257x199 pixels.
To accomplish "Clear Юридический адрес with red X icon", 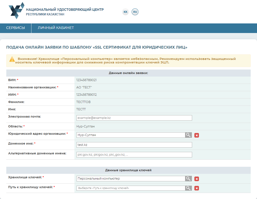I will [x=197, y=135].
